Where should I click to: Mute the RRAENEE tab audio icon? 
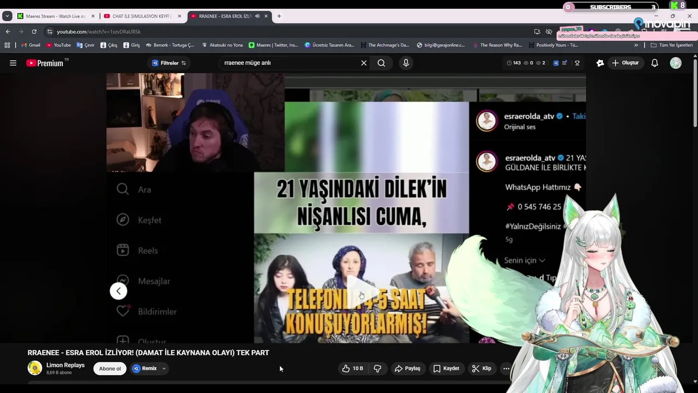click(x=257, y=16)
